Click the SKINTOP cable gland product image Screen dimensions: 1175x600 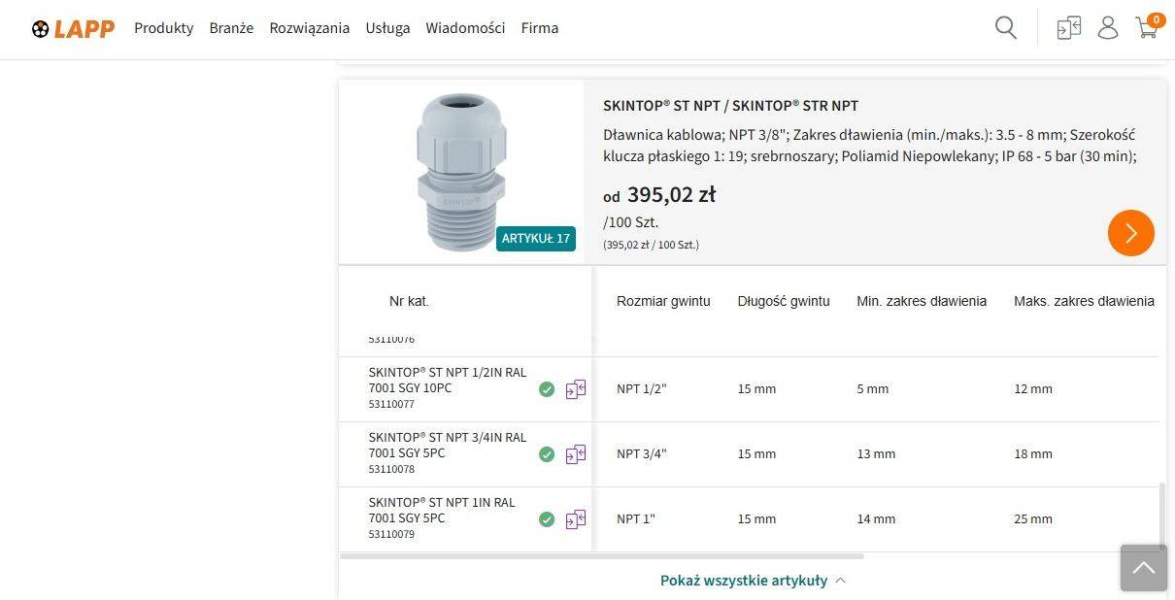461,172
